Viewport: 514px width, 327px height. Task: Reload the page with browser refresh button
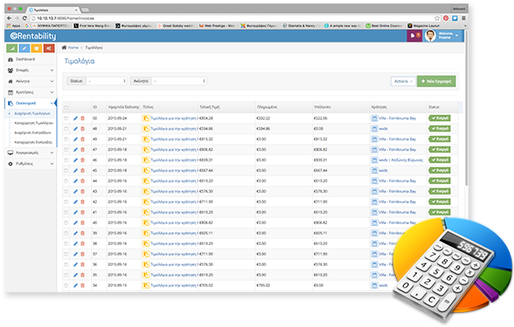point(24,18)
